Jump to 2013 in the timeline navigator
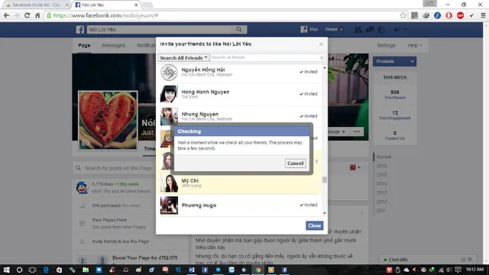Viewport: 489px width, 275px height. click(x=382, y=193)
